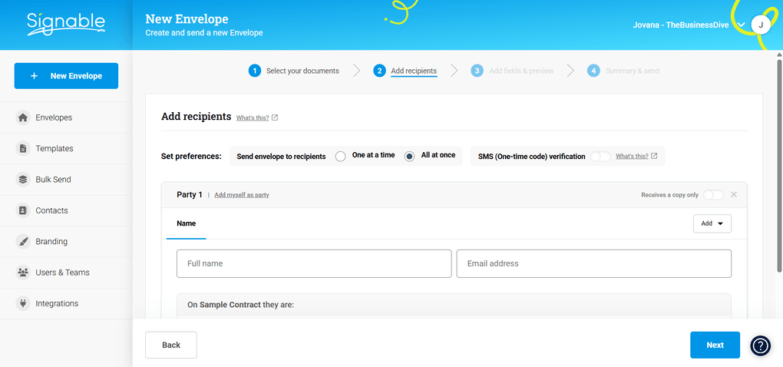Click On Sample Contract they are text
This screenshot has height=367, width=783.
(x=241, y=304)
